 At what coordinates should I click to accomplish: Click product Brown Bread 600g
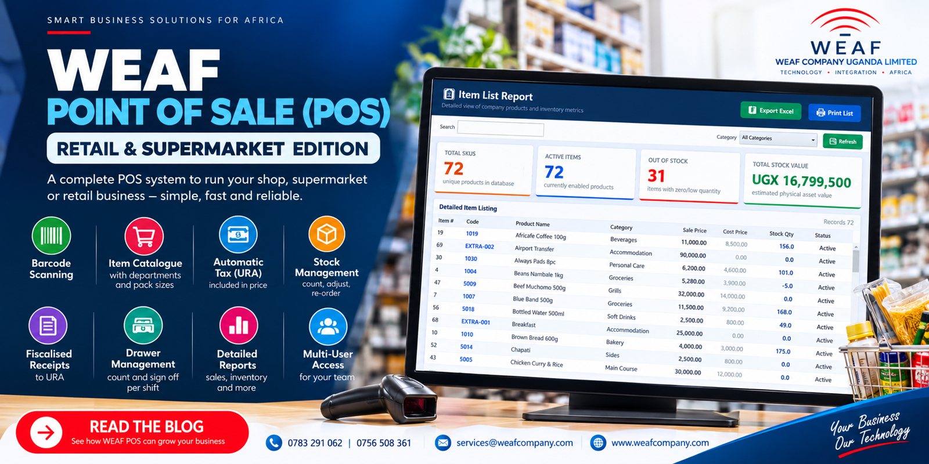(x=535, y=338)
